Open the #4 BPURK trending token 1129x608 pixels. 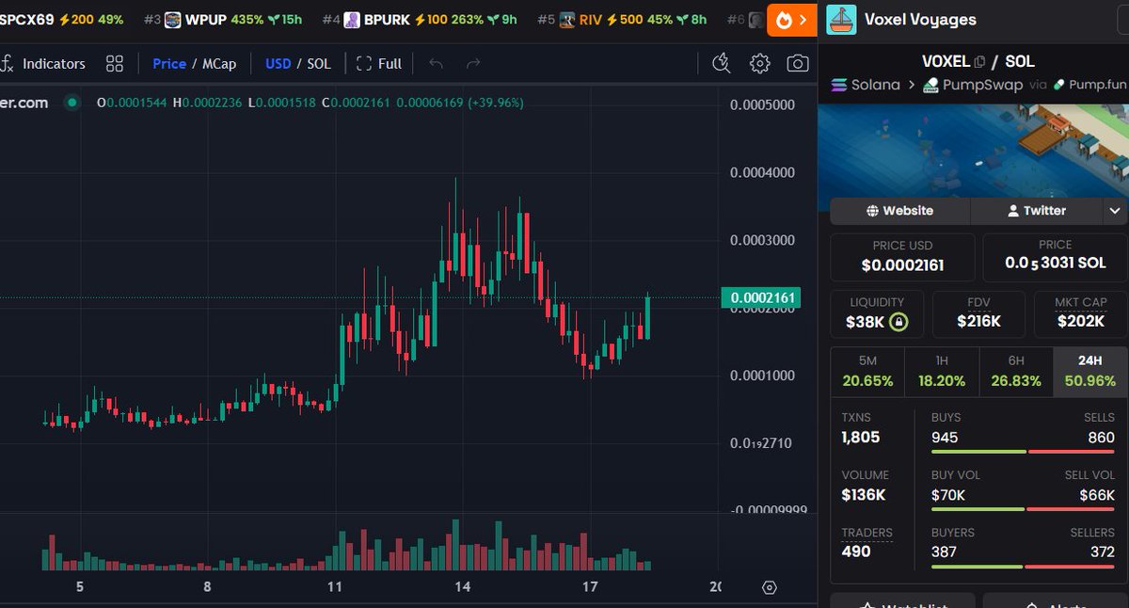click(420, 19)
